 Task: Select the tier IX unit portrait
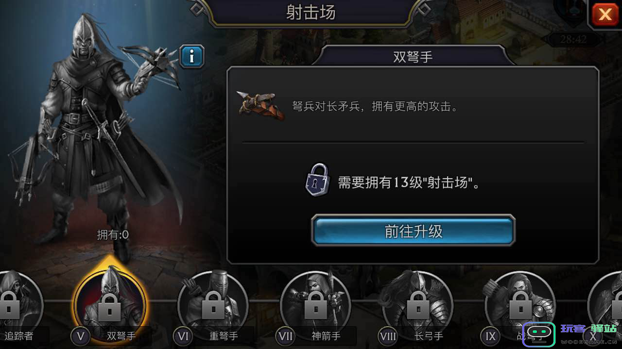tap(520, 303)
